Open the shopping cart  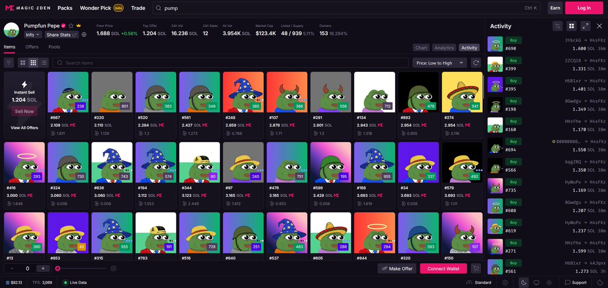point(476,269)
